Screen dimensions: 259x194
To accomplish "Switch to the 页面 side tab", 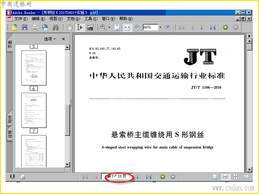I will pos(10,44).
